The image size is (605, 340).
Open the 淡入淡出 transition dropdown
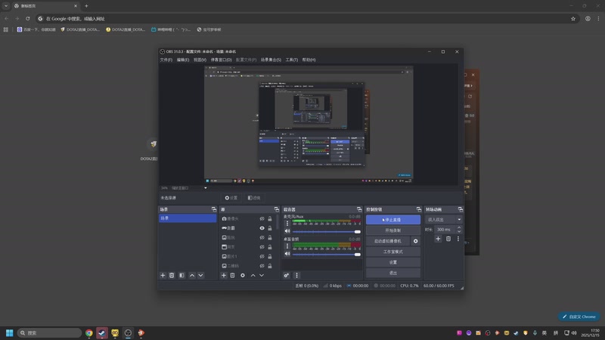point(443,219)
